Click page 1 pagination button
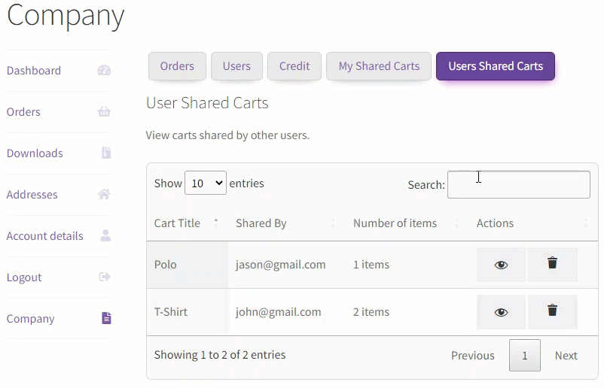This screenshot has height=388, width=604. 525,356
